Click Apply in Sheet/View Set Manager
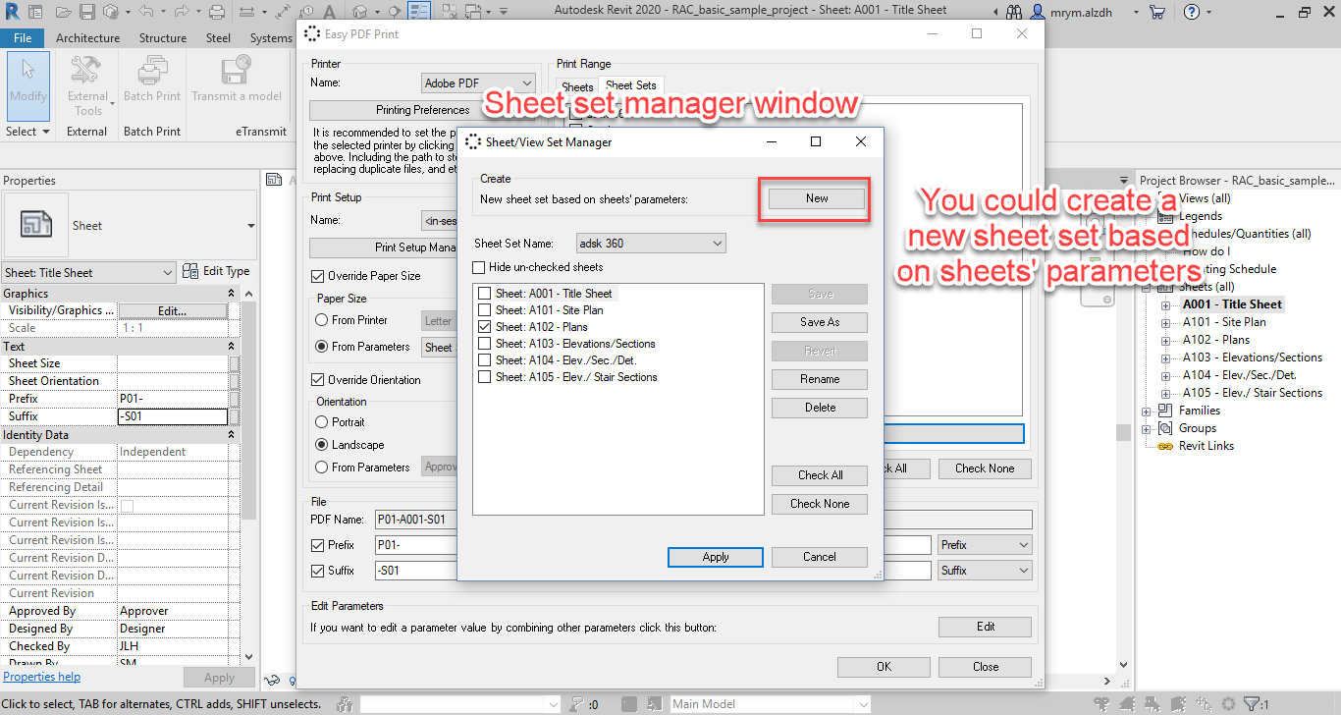Viewport: 1341px width, 715px height. click(x=716, y=557)
